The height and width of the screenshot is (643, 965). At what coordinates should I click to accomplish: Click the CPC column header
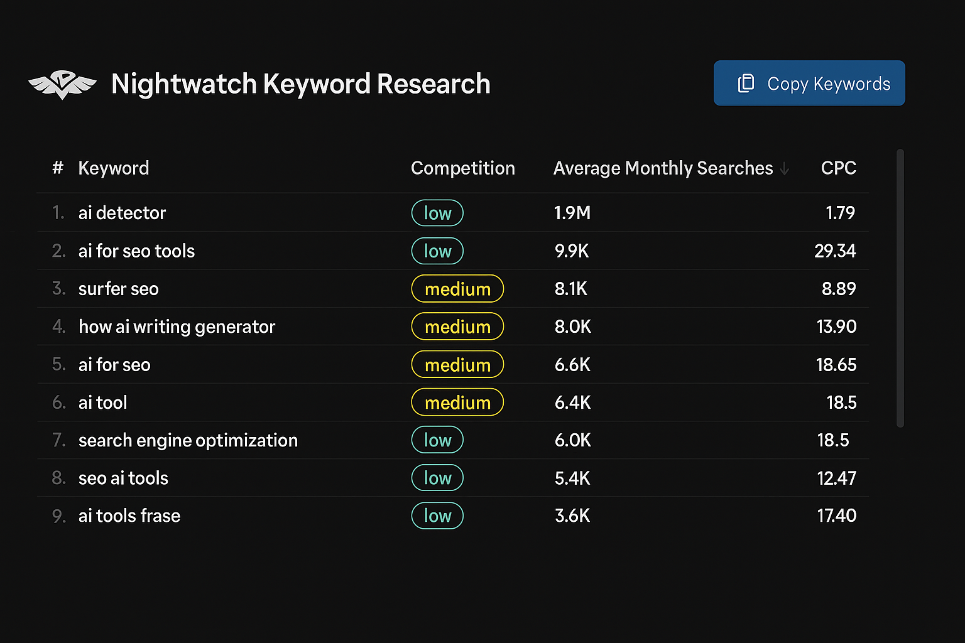click(839, 168)
